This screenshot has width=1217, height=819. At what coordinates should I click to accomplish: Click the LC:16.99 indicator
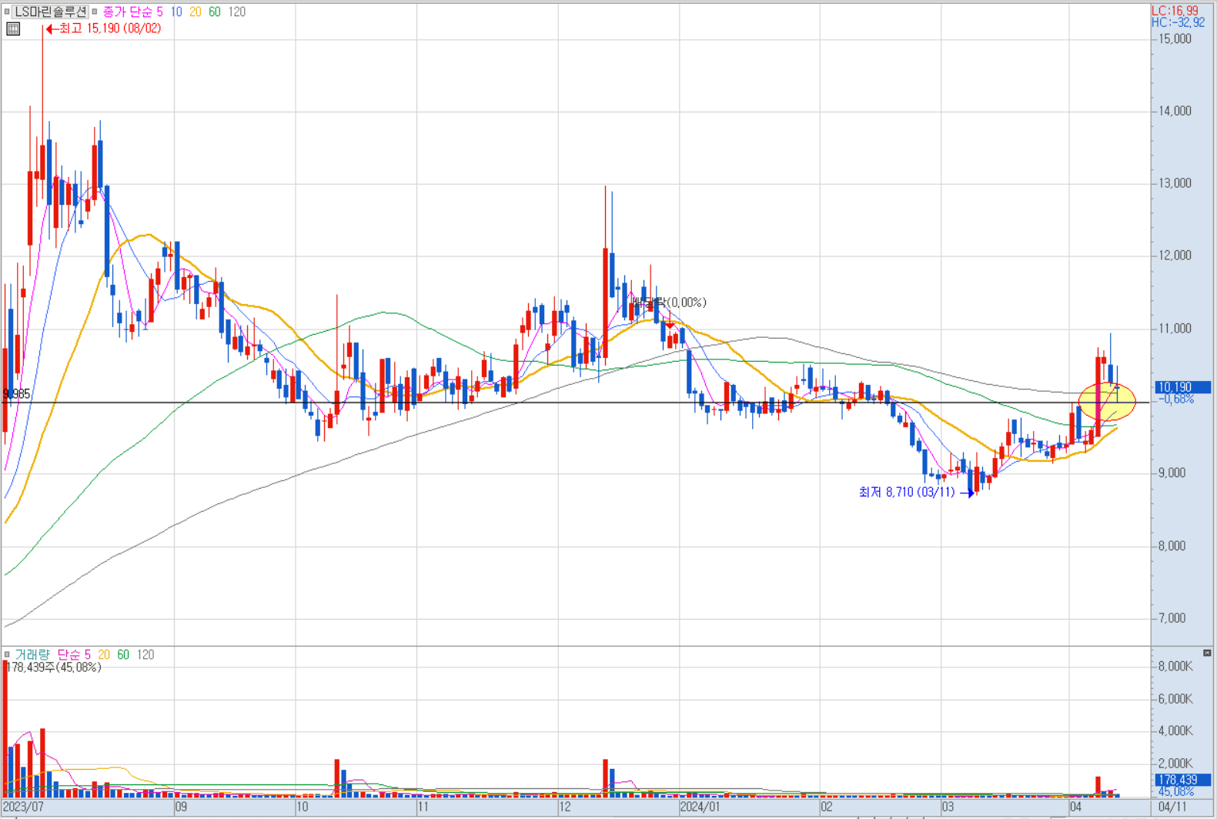[1175, 11]
